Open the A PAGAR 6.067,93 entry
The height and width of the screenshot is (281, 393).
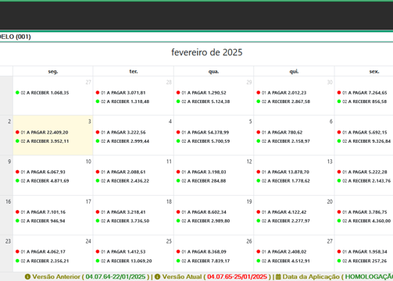pyautogui.click(x=41, y=172)
